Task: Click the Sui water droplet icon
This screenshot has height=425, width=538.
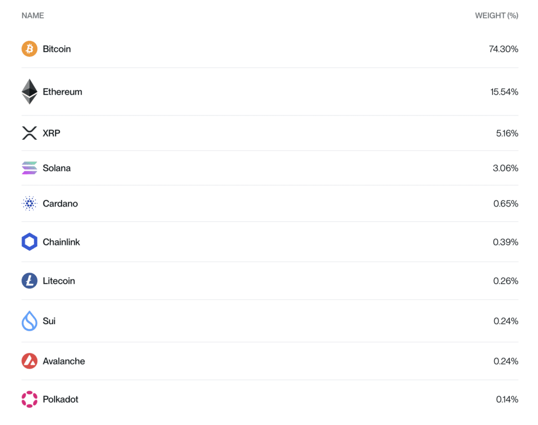Action: click(x=29, y=320)
